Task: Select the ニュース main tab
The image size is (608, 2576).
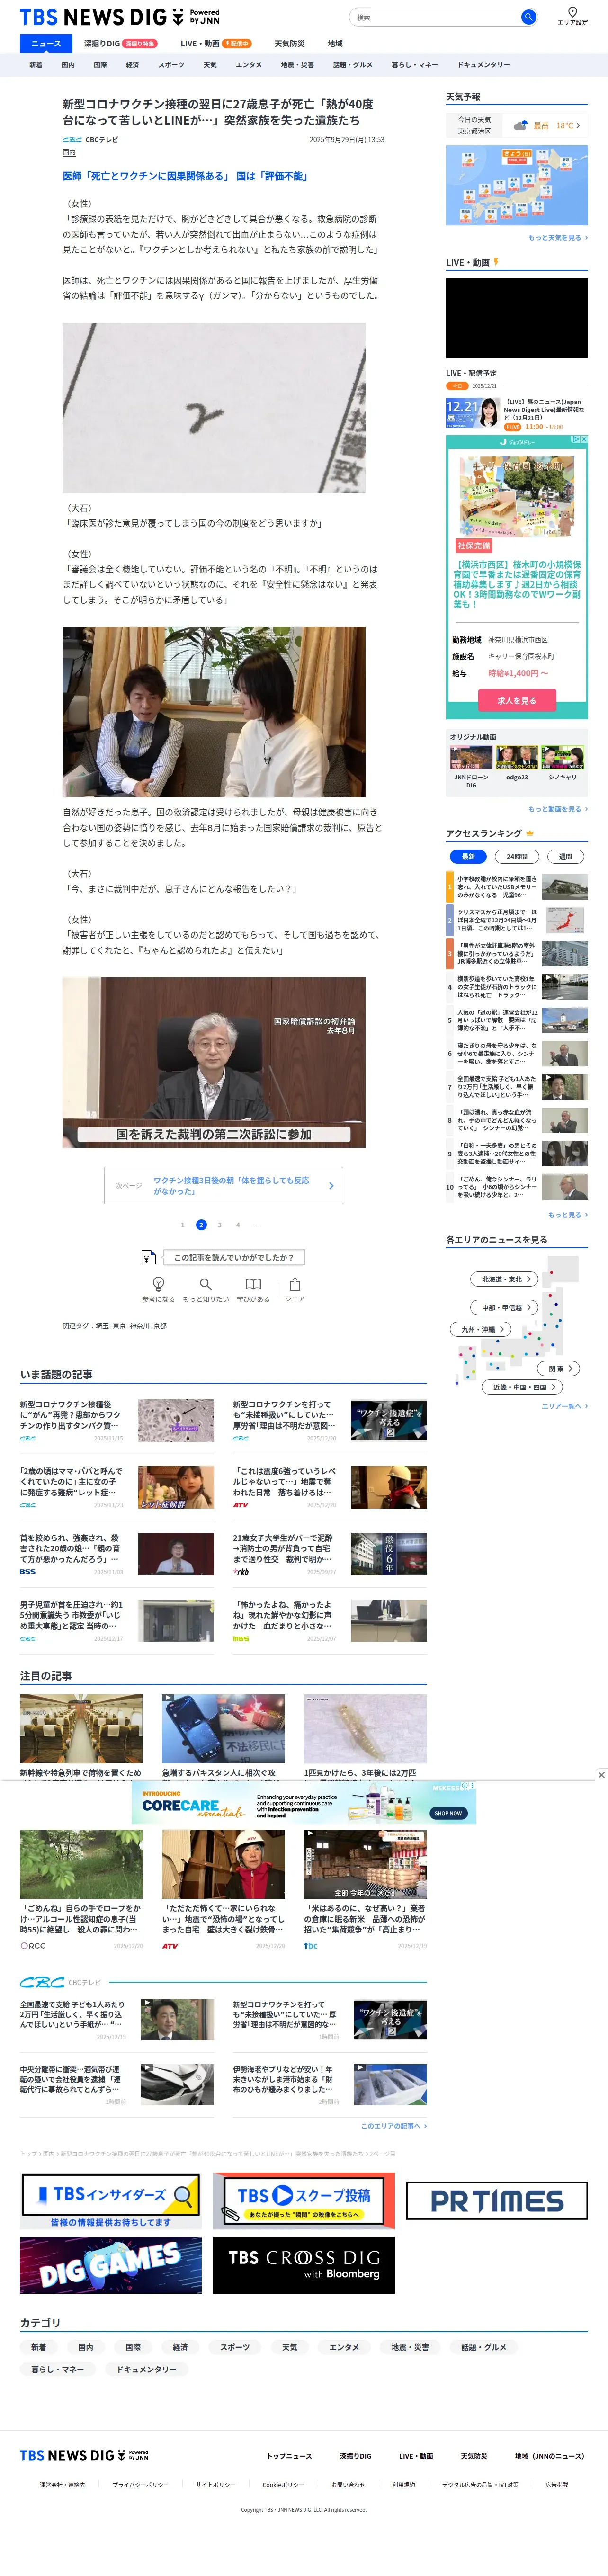Action: 46,43
